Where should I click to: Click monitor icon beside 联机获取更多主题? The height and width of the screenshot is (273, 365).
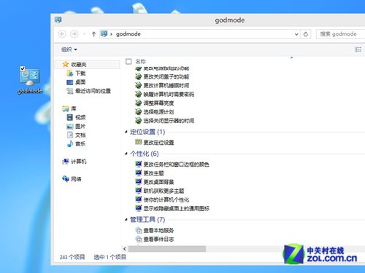tap(139, 191)
